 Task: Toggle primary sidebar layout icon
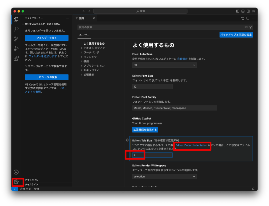237,11
